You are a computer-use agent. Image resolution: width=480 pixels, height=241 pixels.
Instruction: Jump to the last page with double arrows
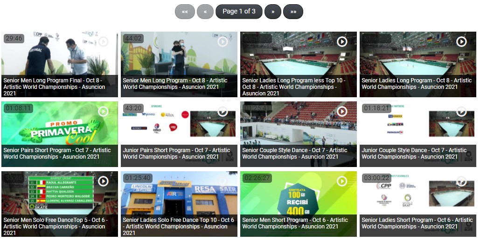293,12
